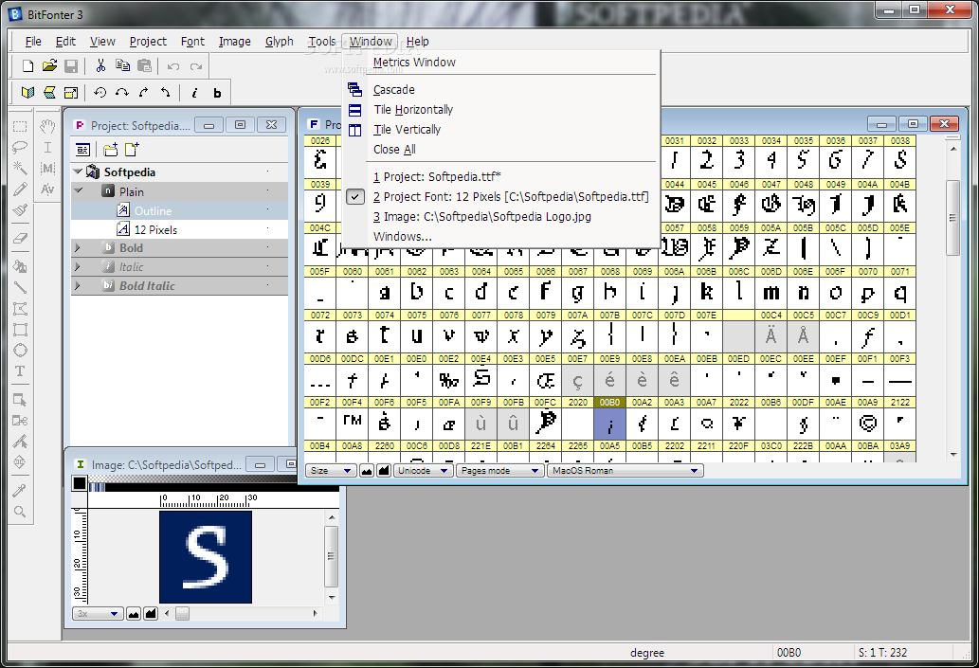The width and height of the screenshot is (979, 668).
Task: Click the bold 'b' toolbar icon
Action: [x=217, y=93]
